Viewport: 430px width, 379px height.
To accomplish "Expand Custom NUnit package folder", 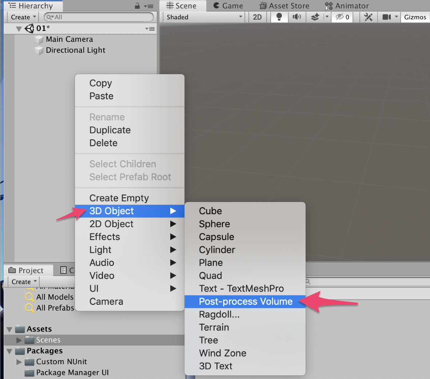I will (x=19, y=362).
